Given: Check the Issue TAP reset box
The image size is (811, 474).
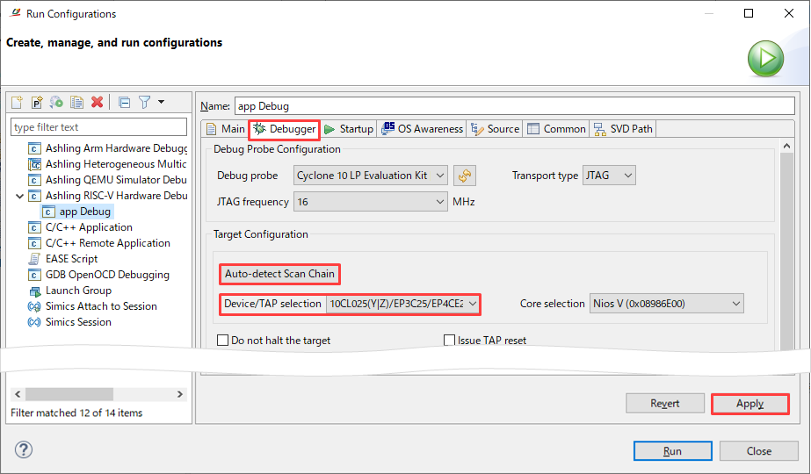Looking at the screenshot, I should [450, 340].
